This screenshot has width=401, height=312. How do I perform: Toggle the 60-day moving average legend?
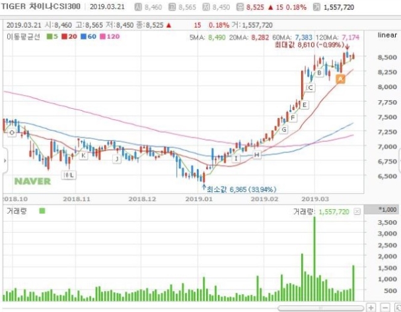pyautogui.click(x=89, y=37)
